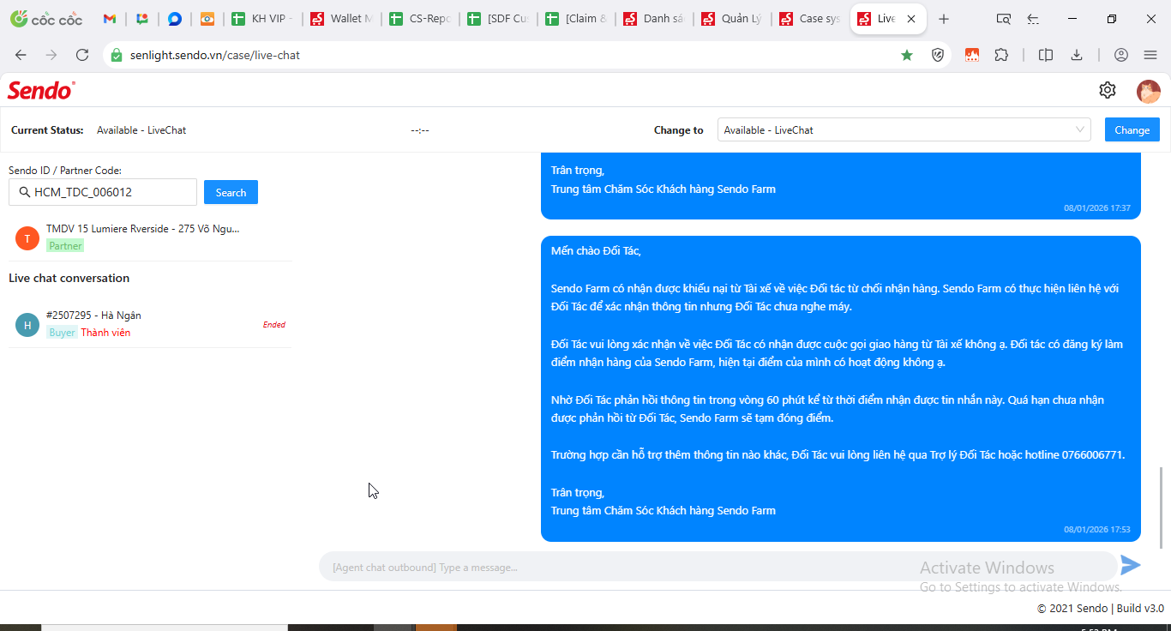This screenshot has width=1171, height=631.
Task: Click the green bookmark star
Action: click(907, 55)
